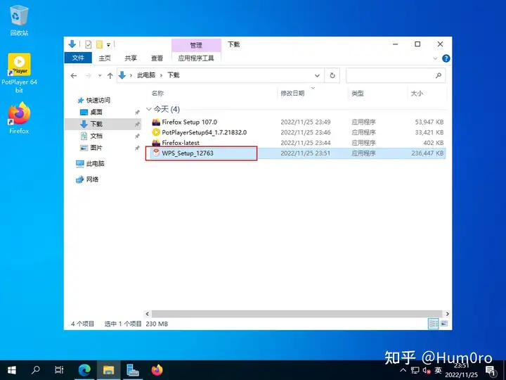Image resolution: width=506 pixels, height=380 pixels.
Task: Select the PotPlayer 64 bit desktop shortcut
Action: [19, 73]
